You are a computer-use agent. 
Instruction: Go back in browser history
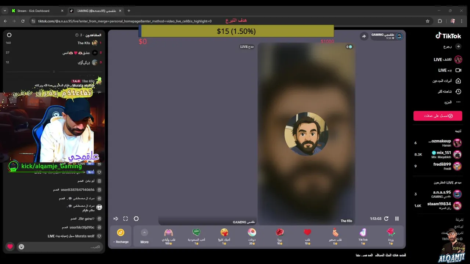[x=6, y=21]
